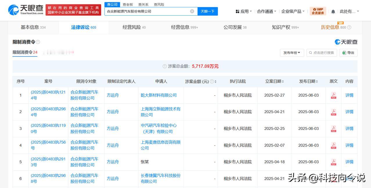Click the help icon in 涉案金额 column header

[212, 82]
